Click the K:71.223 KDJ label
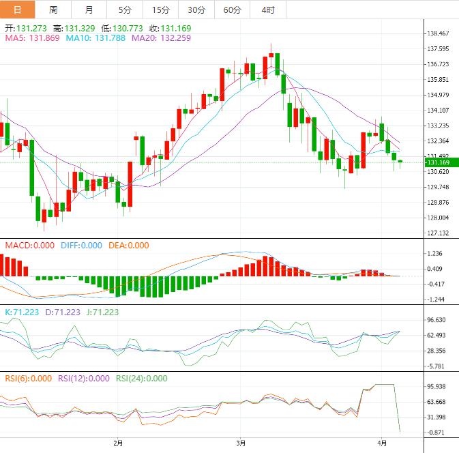The width and height of the screenshot is (459, 453). [x=22, y=312]
